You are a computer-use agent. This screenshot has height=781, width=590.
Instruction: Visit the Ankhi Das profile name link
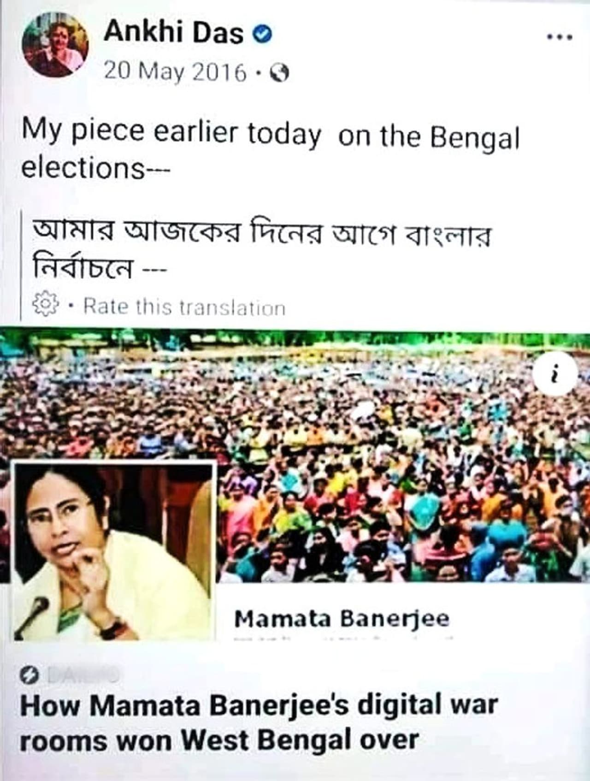tap(173, 33)
